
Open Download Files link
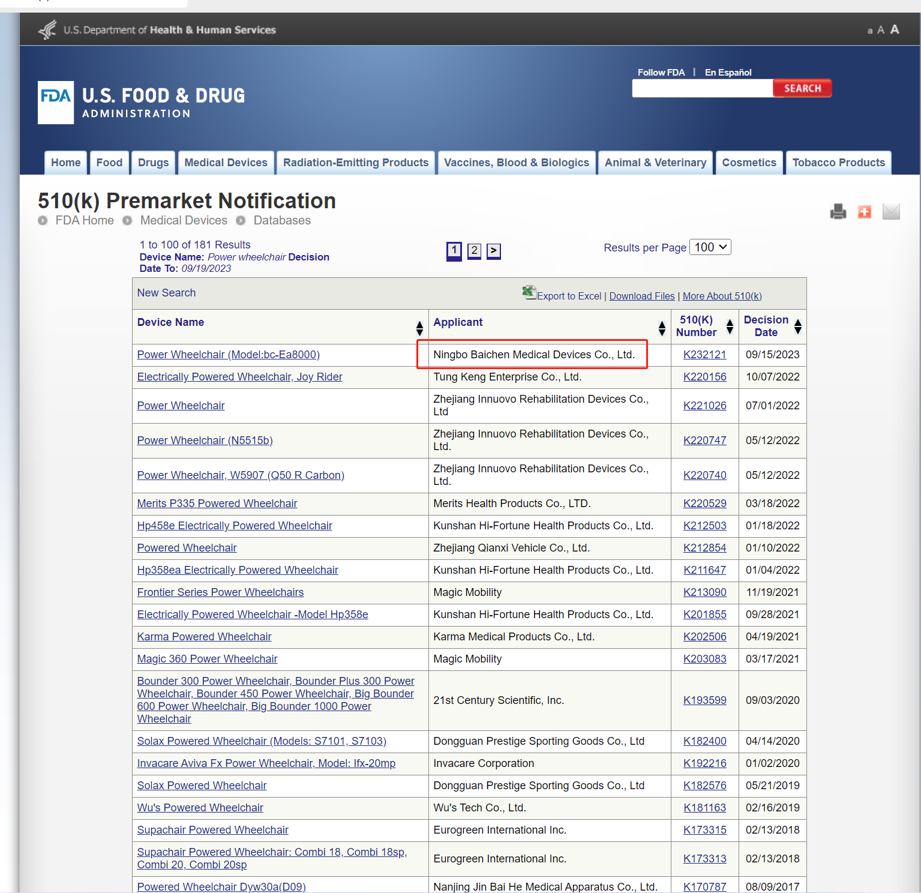tap(642, 296)
